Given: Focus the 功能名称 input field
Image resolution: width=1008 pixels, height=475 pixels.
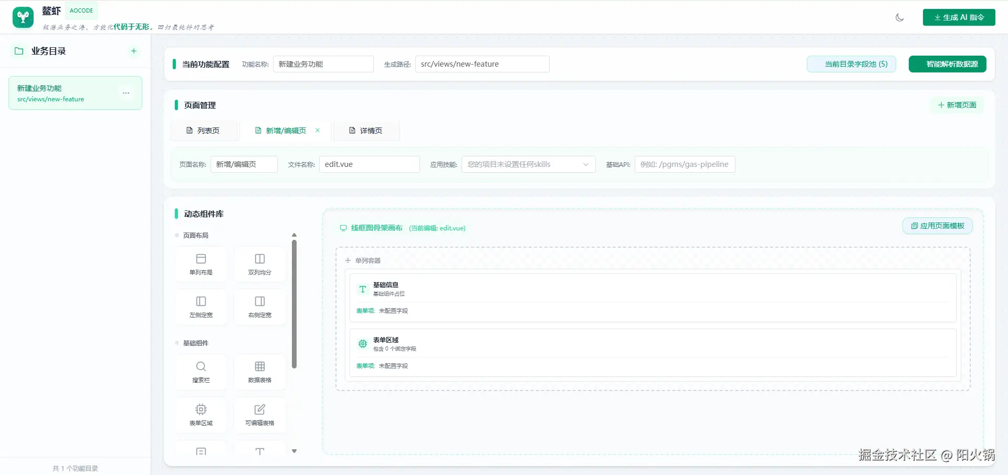Looking at the screenshot, I should coord(323,64).
